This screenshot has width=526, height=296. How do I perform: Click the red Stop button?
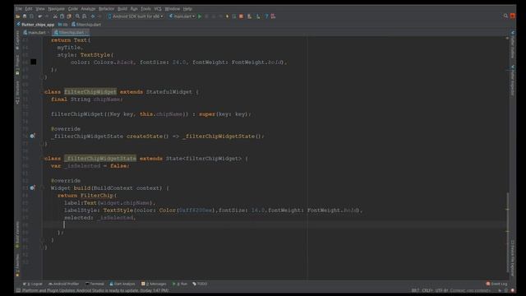click(241, 16)
